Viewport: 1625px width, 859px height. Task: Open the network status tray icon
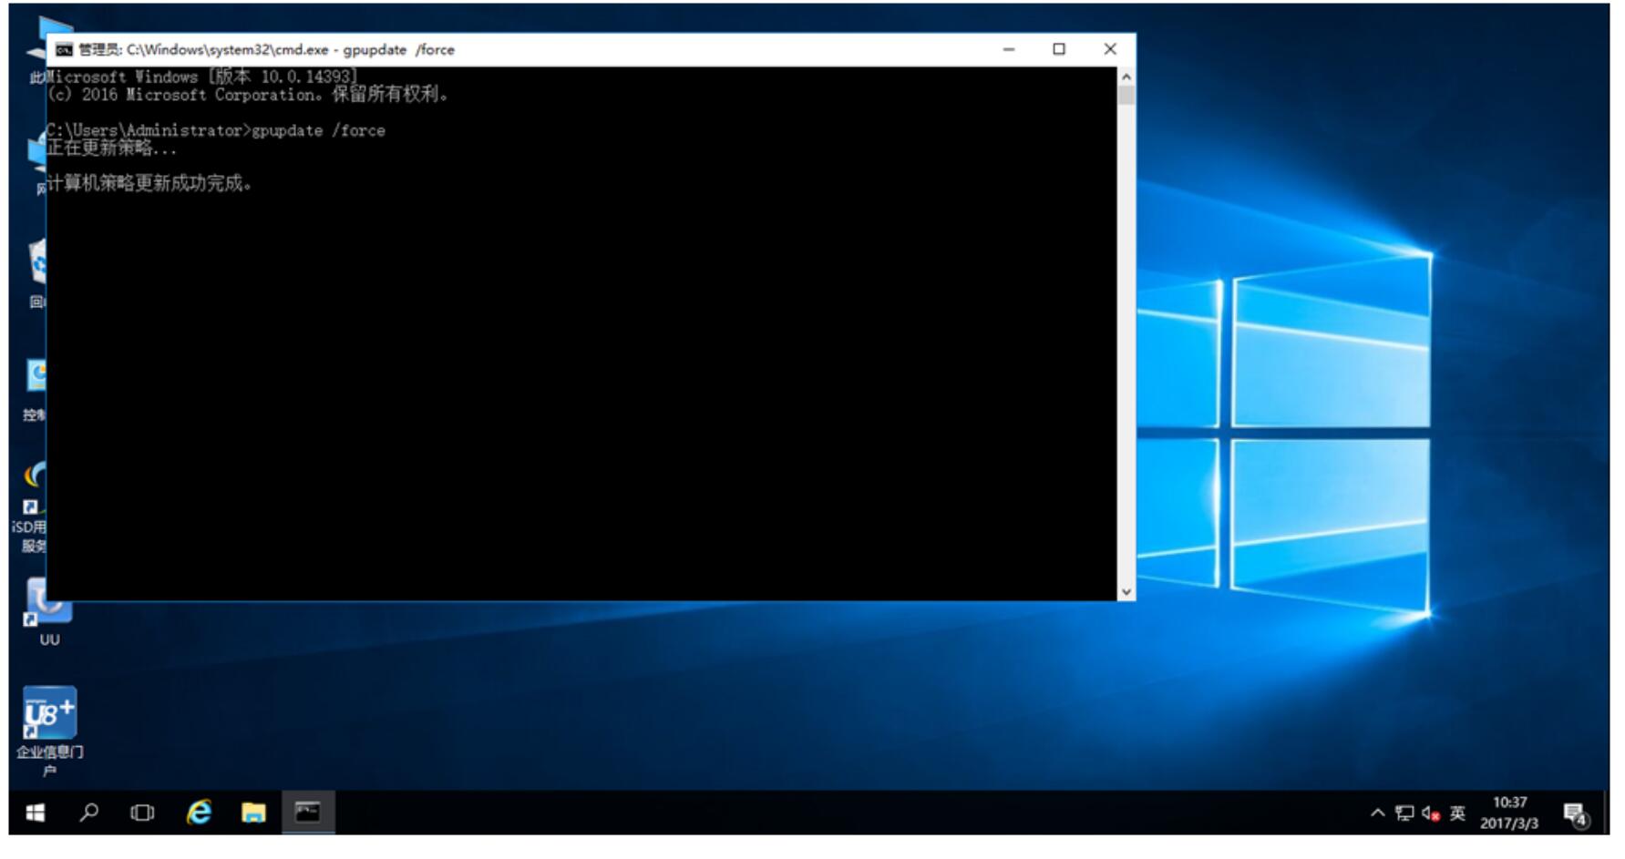click(x=1404, y=813)
